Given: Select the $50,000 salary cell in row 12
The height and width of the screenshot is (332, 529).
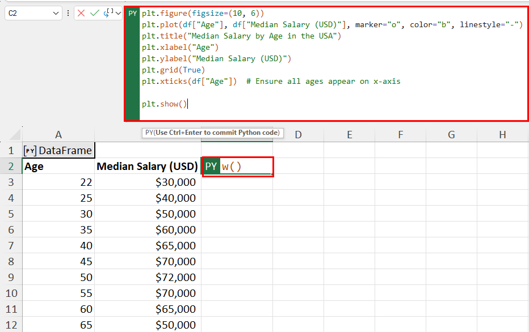Looking at the screenshot, I should (x=148, y=325).
